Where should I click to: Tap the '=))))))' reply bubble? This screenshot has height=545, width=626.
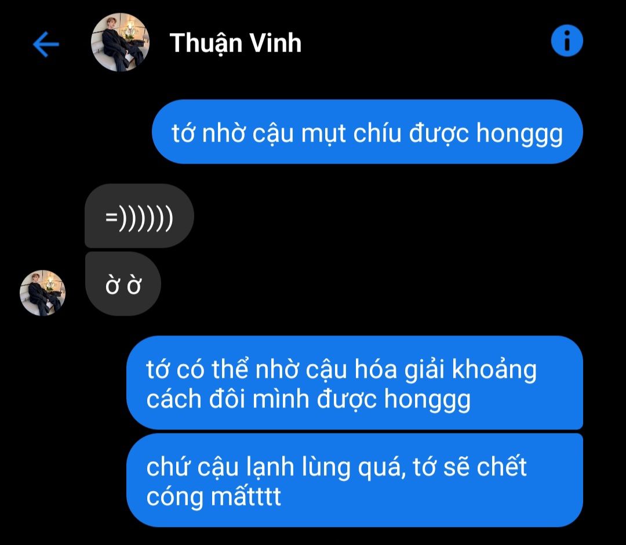click(139, 216)
